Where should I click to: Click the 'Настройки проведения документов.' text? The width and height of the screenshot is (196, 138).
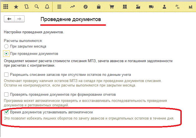(34, 32)
